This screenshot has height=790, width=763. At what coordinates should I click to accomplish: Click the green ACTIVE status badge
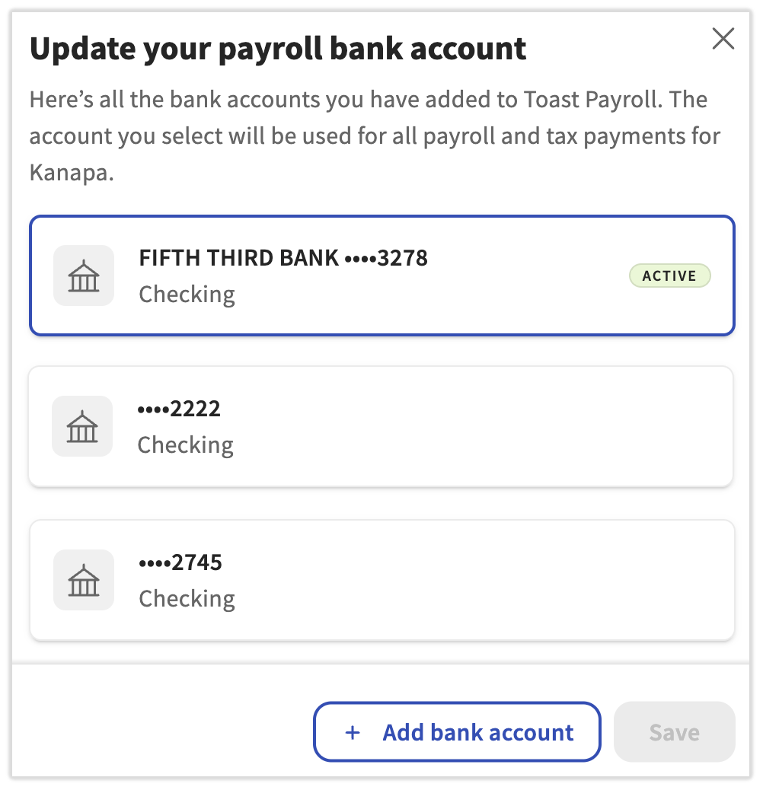(x=669, y=276)
